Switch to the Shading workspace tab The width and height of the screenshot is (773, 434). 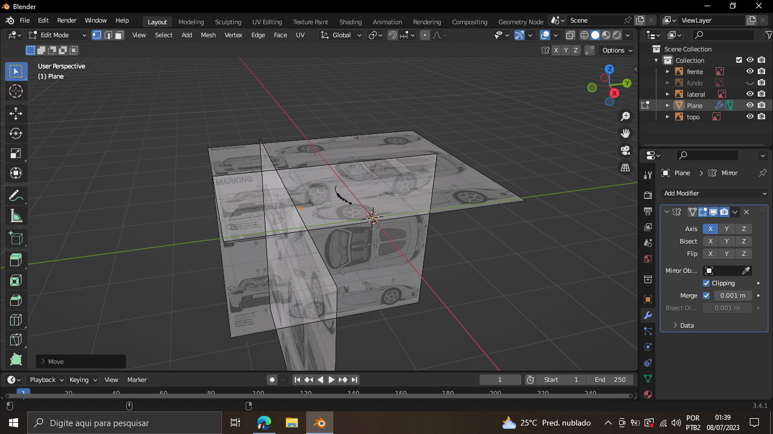(x=350, y=22)
